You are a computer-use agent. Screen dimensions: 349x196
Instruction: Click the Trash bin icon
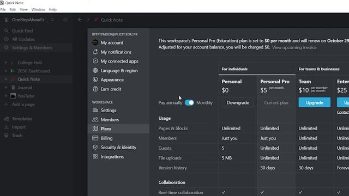[7, 136]
